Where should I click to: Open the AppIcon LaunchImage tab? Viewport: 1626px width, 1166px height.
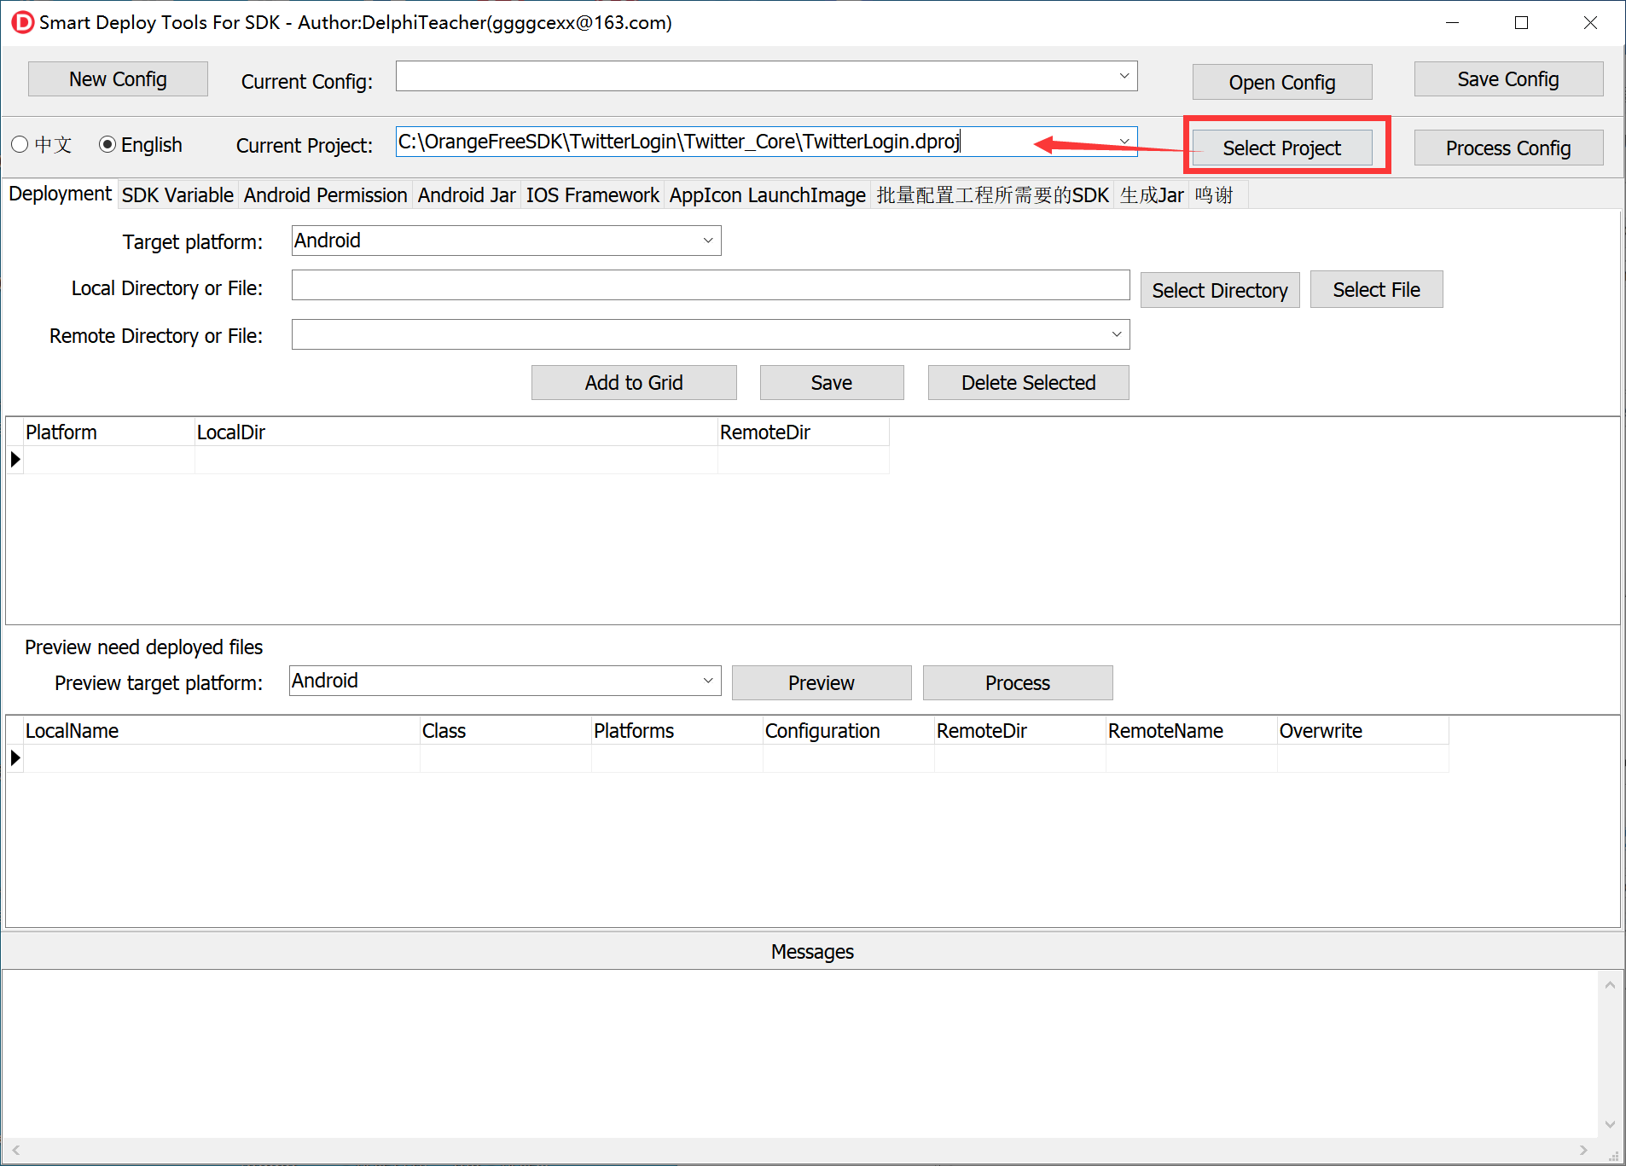point(767,195)
